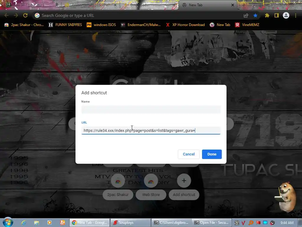Image resolution: width=302 pixels, height=227 pixels.
Task: Click the Add shortcut plus tile
Action: point(184,186)
